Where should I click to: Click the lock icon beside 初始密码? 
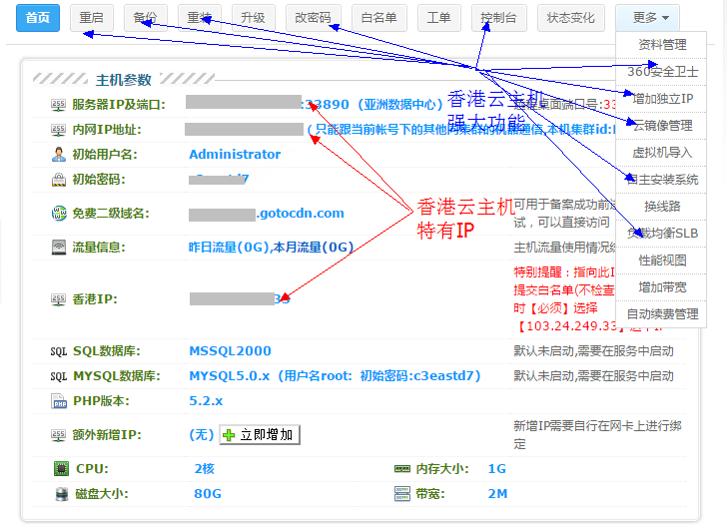pos(59,180)
